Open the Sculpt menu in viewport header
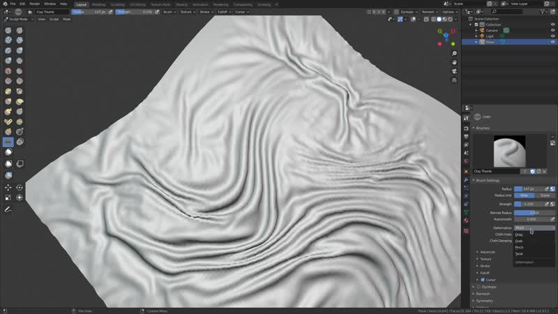The height and width of the screenshot is (314, 558). point(54,20)
